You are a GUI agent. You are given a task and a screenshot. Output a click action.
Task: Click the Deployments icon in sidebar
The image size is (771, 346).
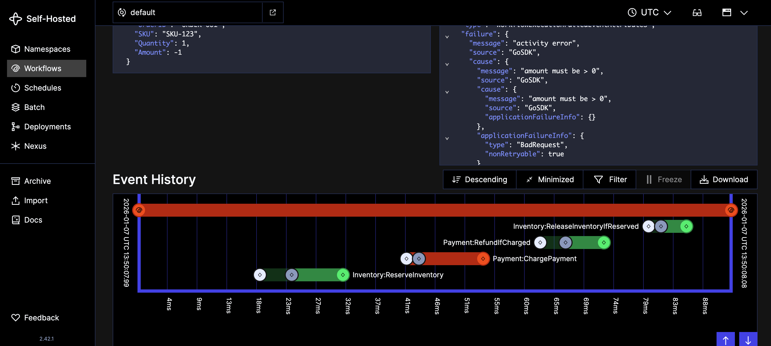point(16,127)
